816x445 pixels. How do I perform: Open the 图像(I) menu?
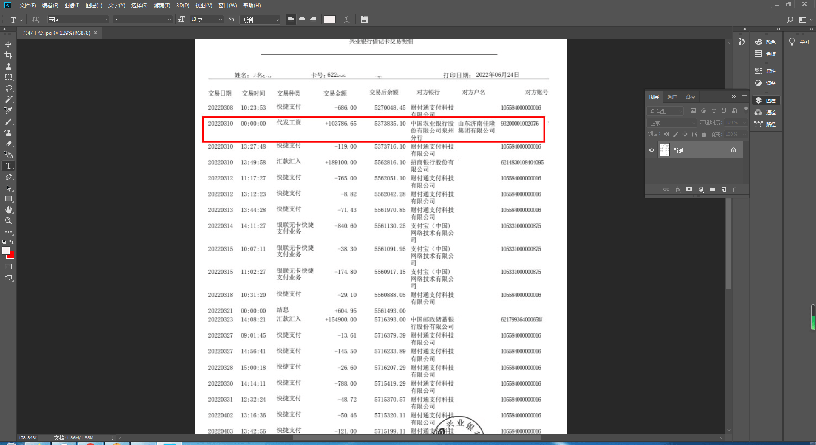pyautogui.click(x=72, y=6)
